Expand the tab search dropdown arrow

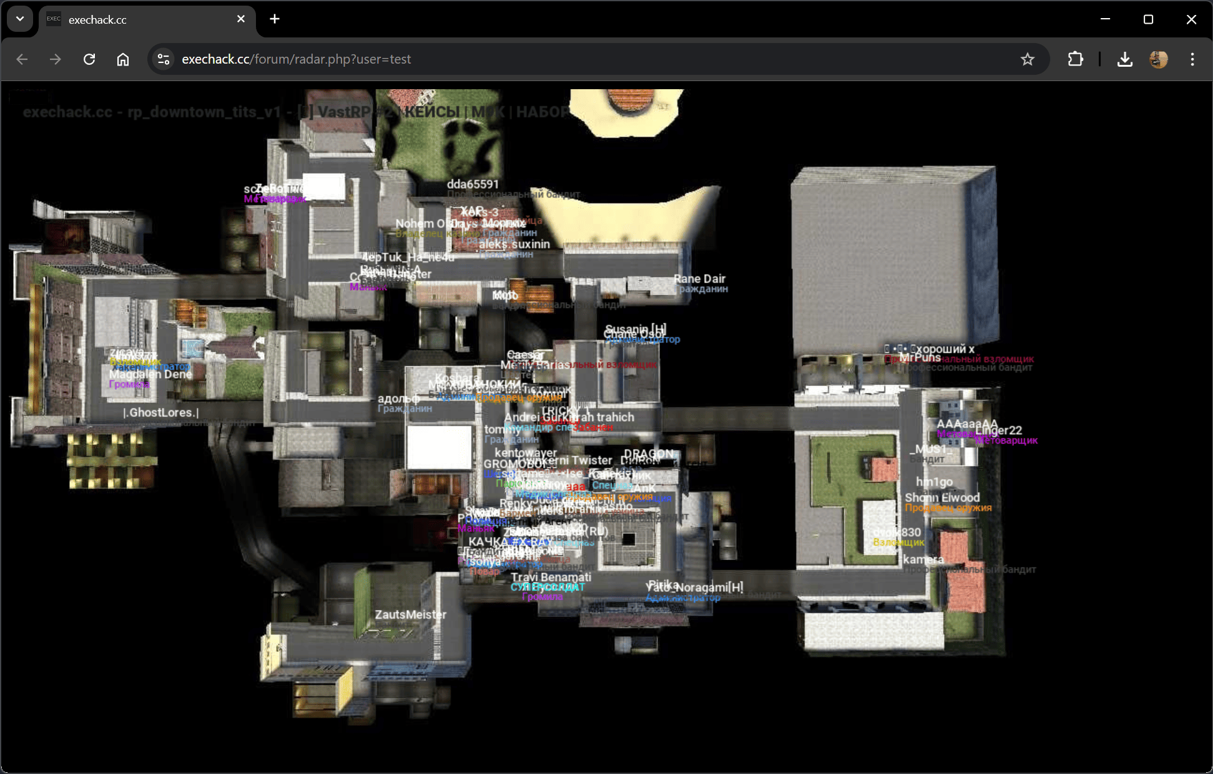(x=20, y=19)
